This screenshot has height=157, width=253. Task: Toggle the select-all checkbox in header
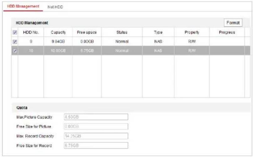[x=15, y=32]
